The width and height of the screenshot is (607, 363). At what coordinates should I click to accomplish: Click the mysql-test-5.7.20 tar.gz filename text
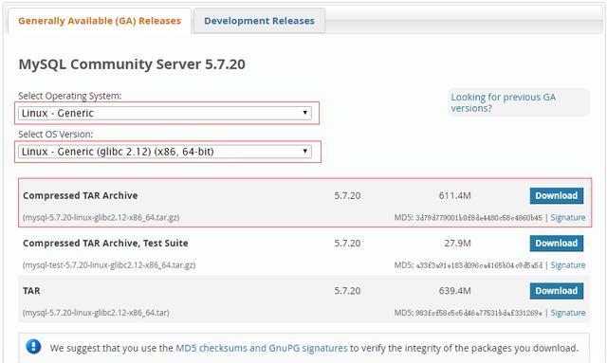click(x=109, y=265)
